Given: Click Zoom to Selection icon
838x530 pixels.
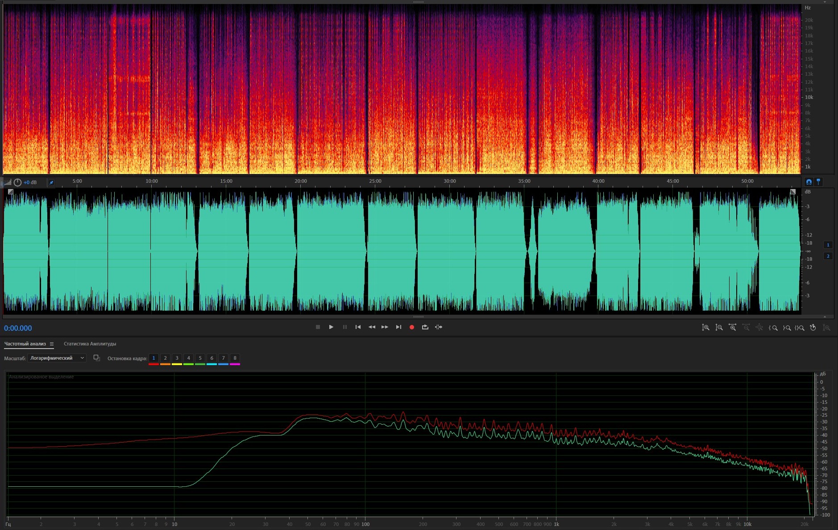Looking at the screenshot, I should 800,328.
